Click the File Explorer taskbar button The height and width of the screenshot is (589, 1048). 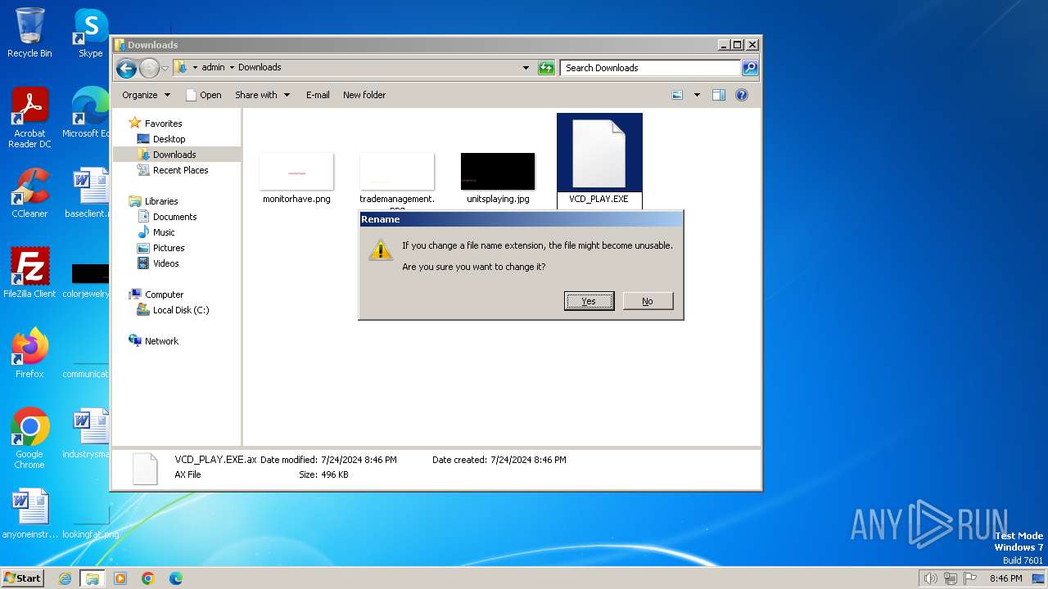coord(93,578)
